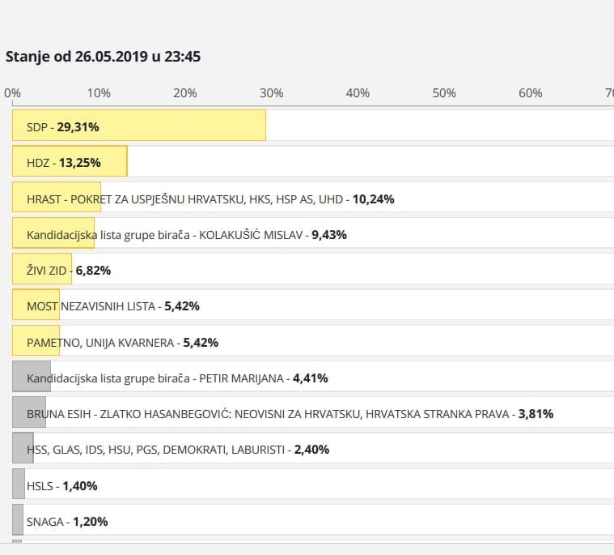The height and width of the screenshot is (555, 614).
Task: Click the 'Stanje od 26.05.2019' heading
Action: (x=103, y=57)
